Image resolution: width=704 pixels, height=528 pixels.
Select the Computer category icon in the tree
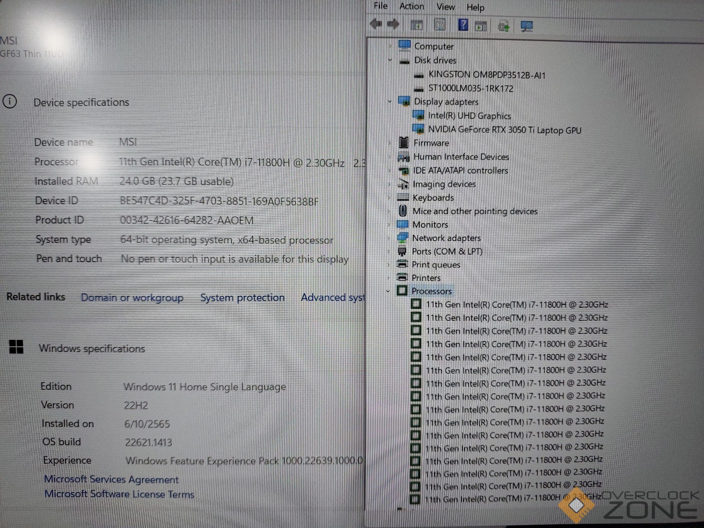click(x=404, y=45)
